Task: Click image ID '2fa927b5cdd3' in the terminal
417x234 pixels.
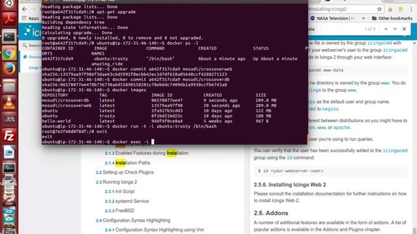Action: click(x=167, y=111)
